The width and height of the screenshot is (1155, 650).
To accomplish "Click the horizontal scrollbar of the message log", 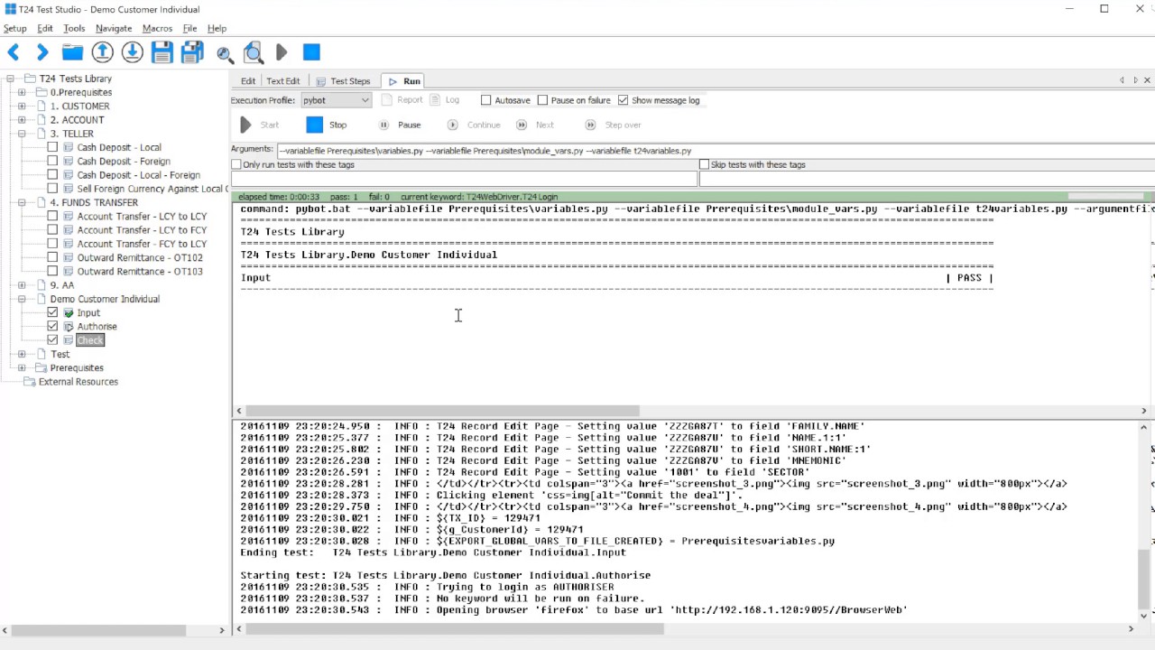I will [455, 629].
